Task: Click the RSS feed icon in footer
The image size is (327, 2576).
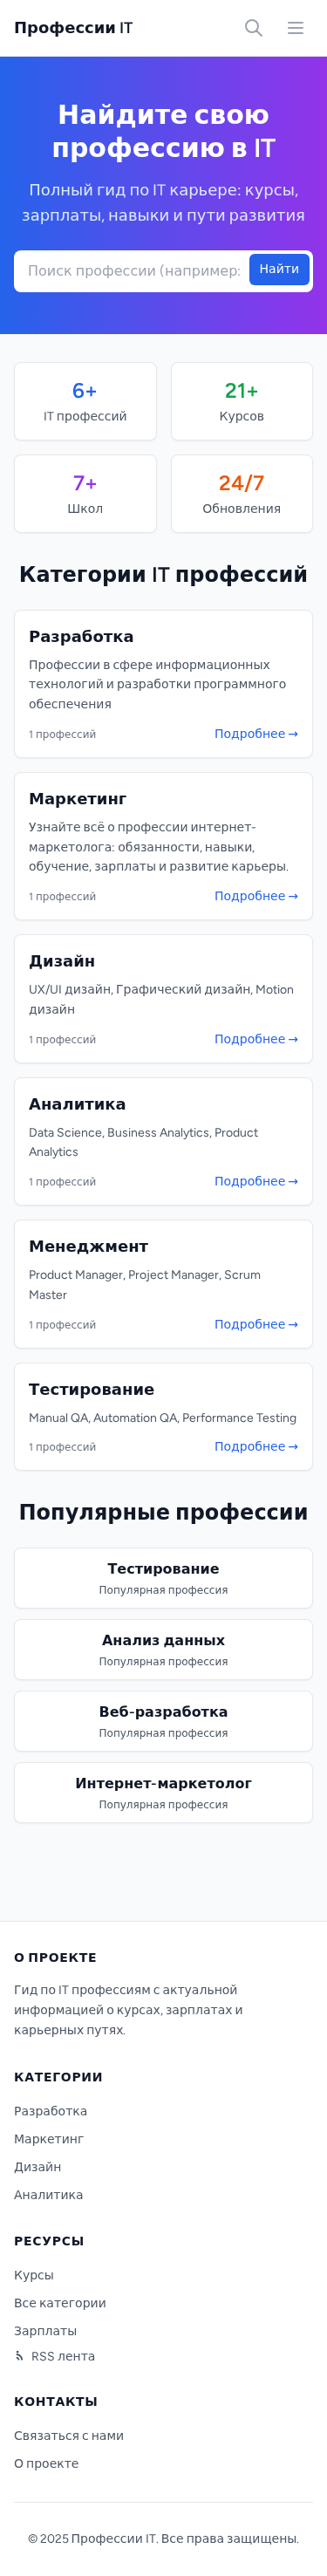Action: click(19, 2355)
